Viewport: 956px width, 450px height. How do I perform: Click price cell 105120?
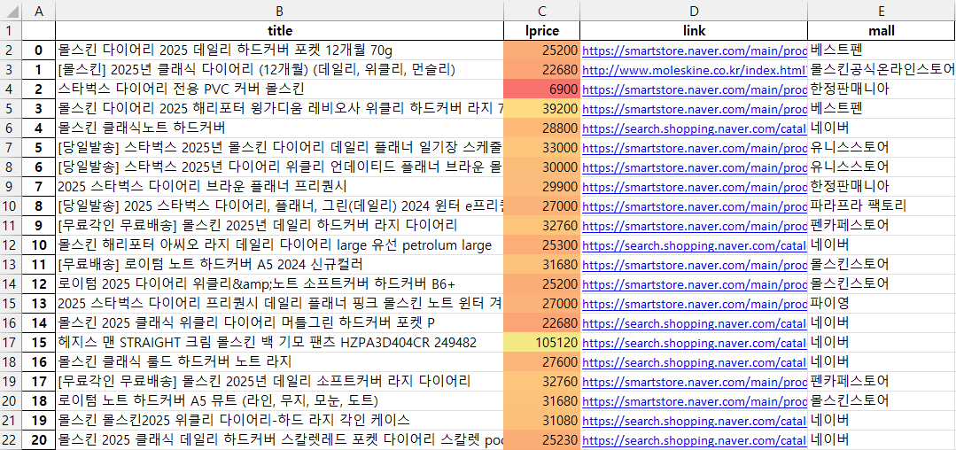coord(541,343)
